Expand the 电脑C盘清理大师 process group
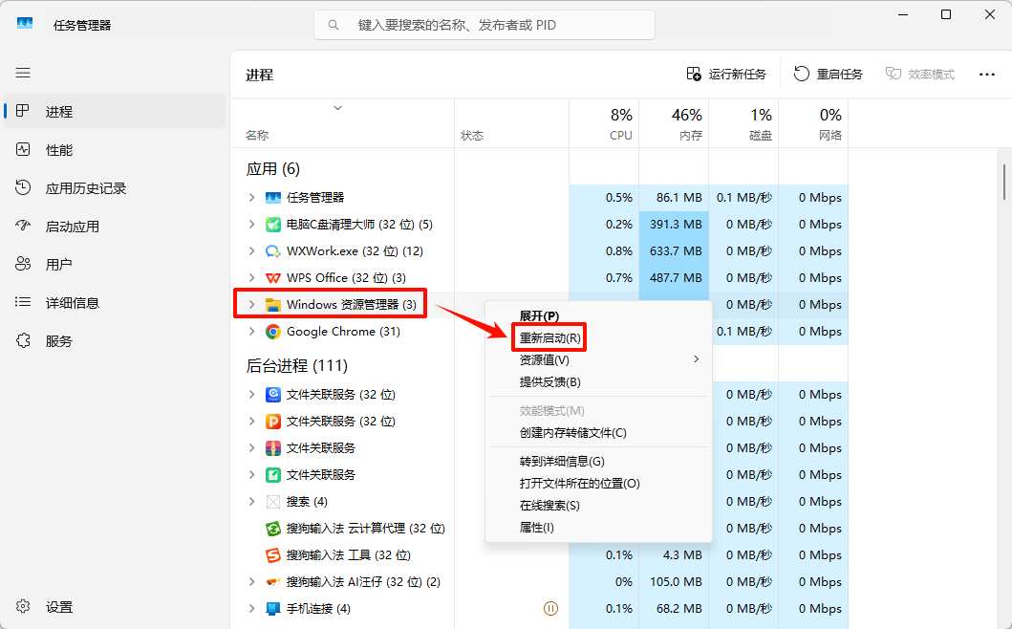This screenshot has height=629, width=1012. click(251, 224)
